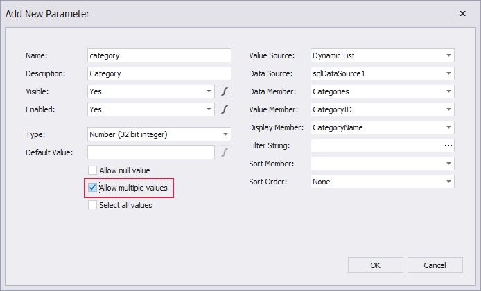Click the expression icon next to Enabled

(x=224, y=109)
